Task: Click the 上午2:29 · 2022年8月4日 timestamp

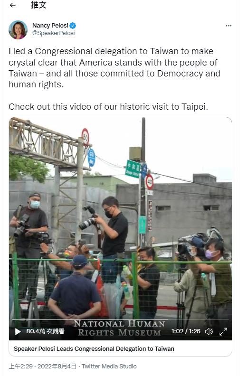Action: (x=43, y=366)
